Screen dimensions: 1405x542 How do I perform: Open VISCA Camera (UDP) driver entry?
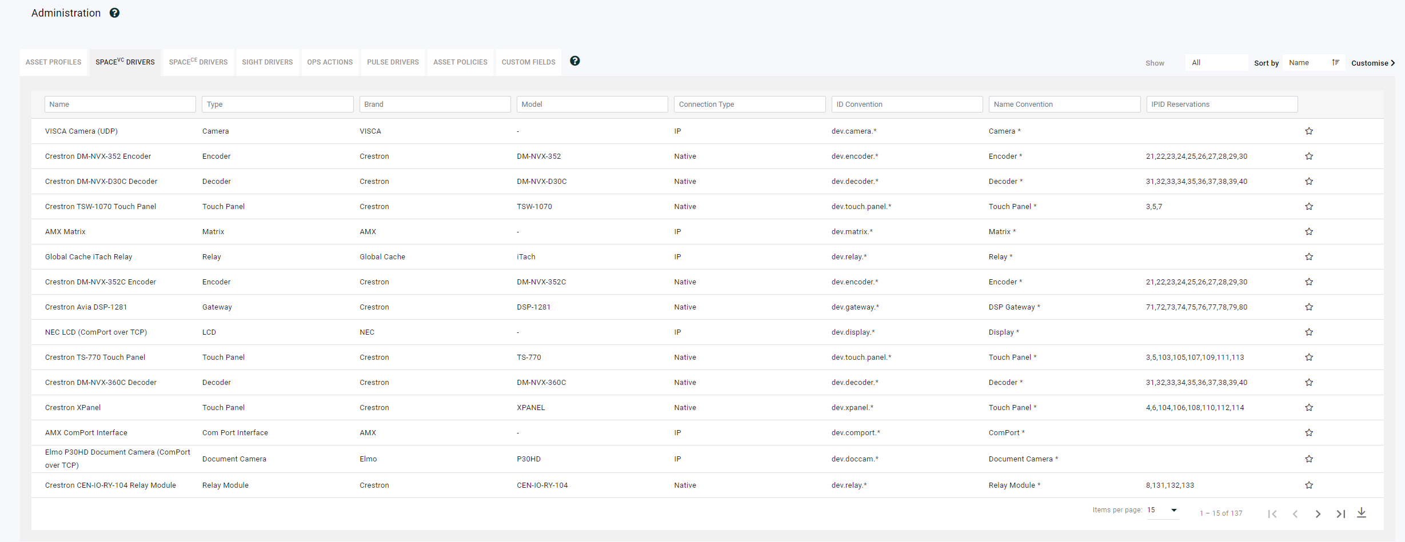click(81, 131)
